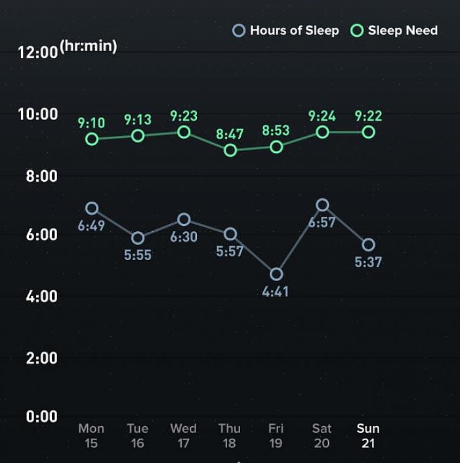Screen dimensions: 460x463
Task: Select Saturday's sleep need point 9:24
Action: [322, 132]
